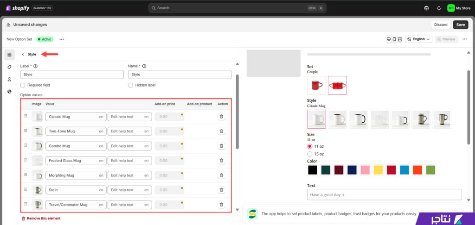Click Classic Mug row image thumbnail
Viewport: 475px width, 225px height.
click(37, 116)
